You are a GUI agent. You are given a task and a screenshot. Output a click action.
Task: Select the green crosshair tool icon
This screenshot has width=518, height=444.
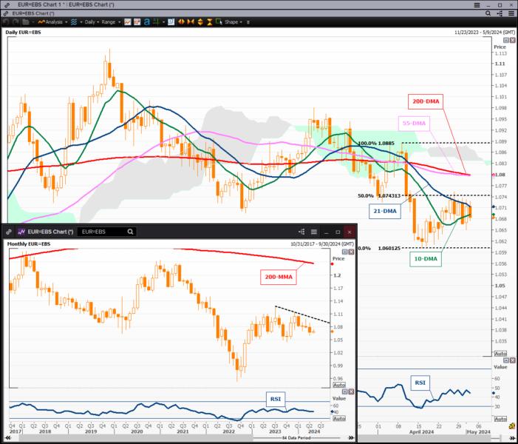point(156,22)
